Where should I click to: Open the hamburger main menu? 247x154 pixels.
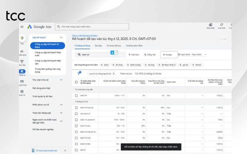(22, 27)
